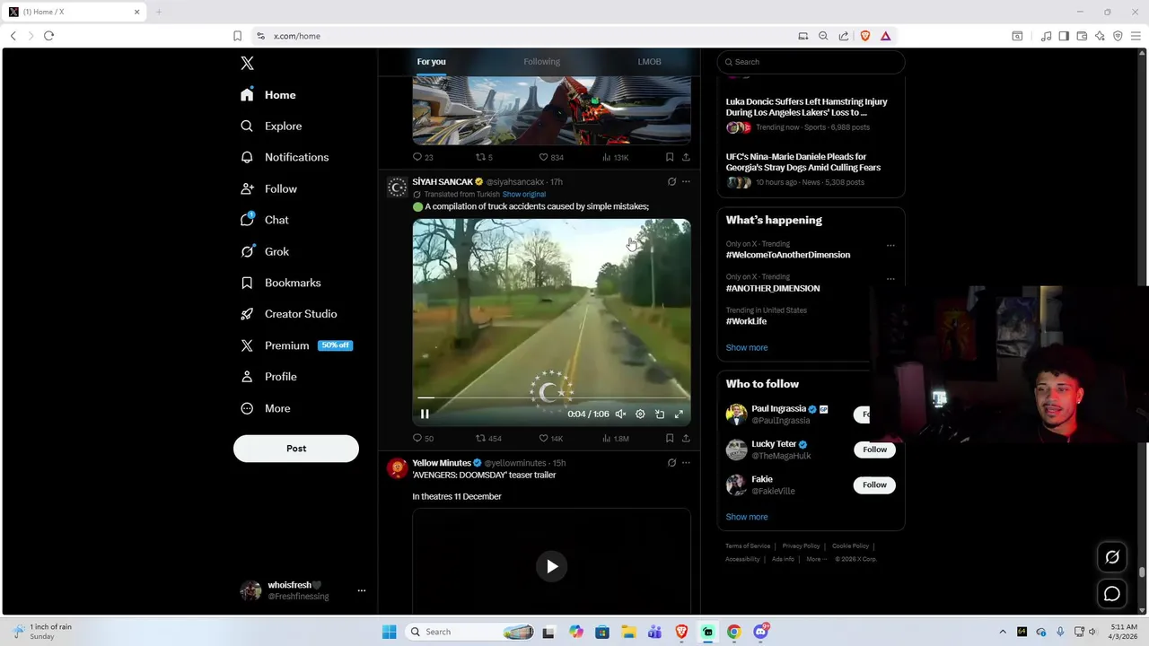The image size is (1149, 646).
Task: Enter fullscreen for the video
Action: pyautogui.click(x=679, y=414)
